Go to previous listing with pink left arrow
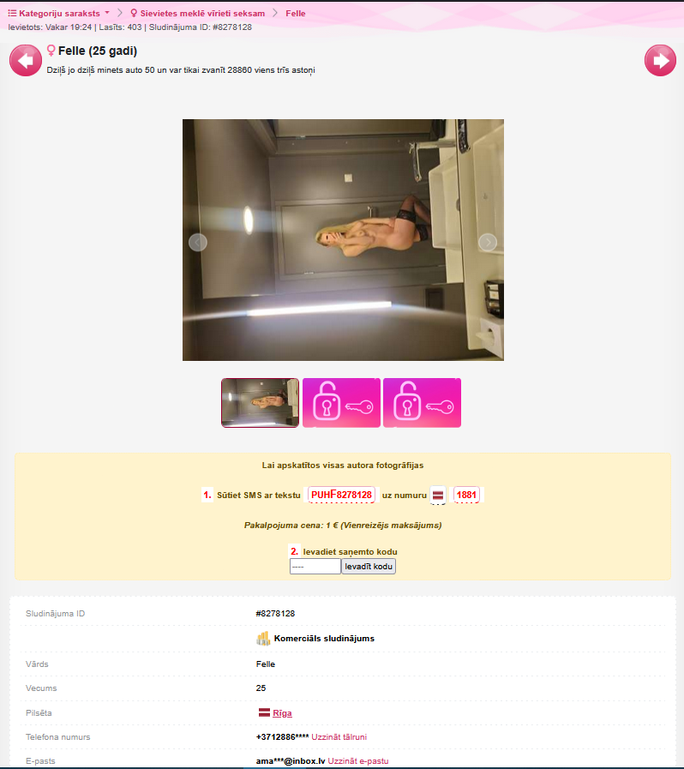Viewport: 684px width, 769px height. point(26,60)
